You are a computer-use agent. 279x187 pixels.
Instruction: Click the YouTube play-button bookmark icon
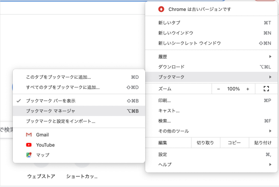29,145
